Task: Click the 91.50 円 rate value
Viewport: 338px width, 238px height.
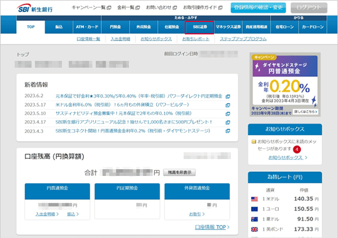Action: [308, 219]
